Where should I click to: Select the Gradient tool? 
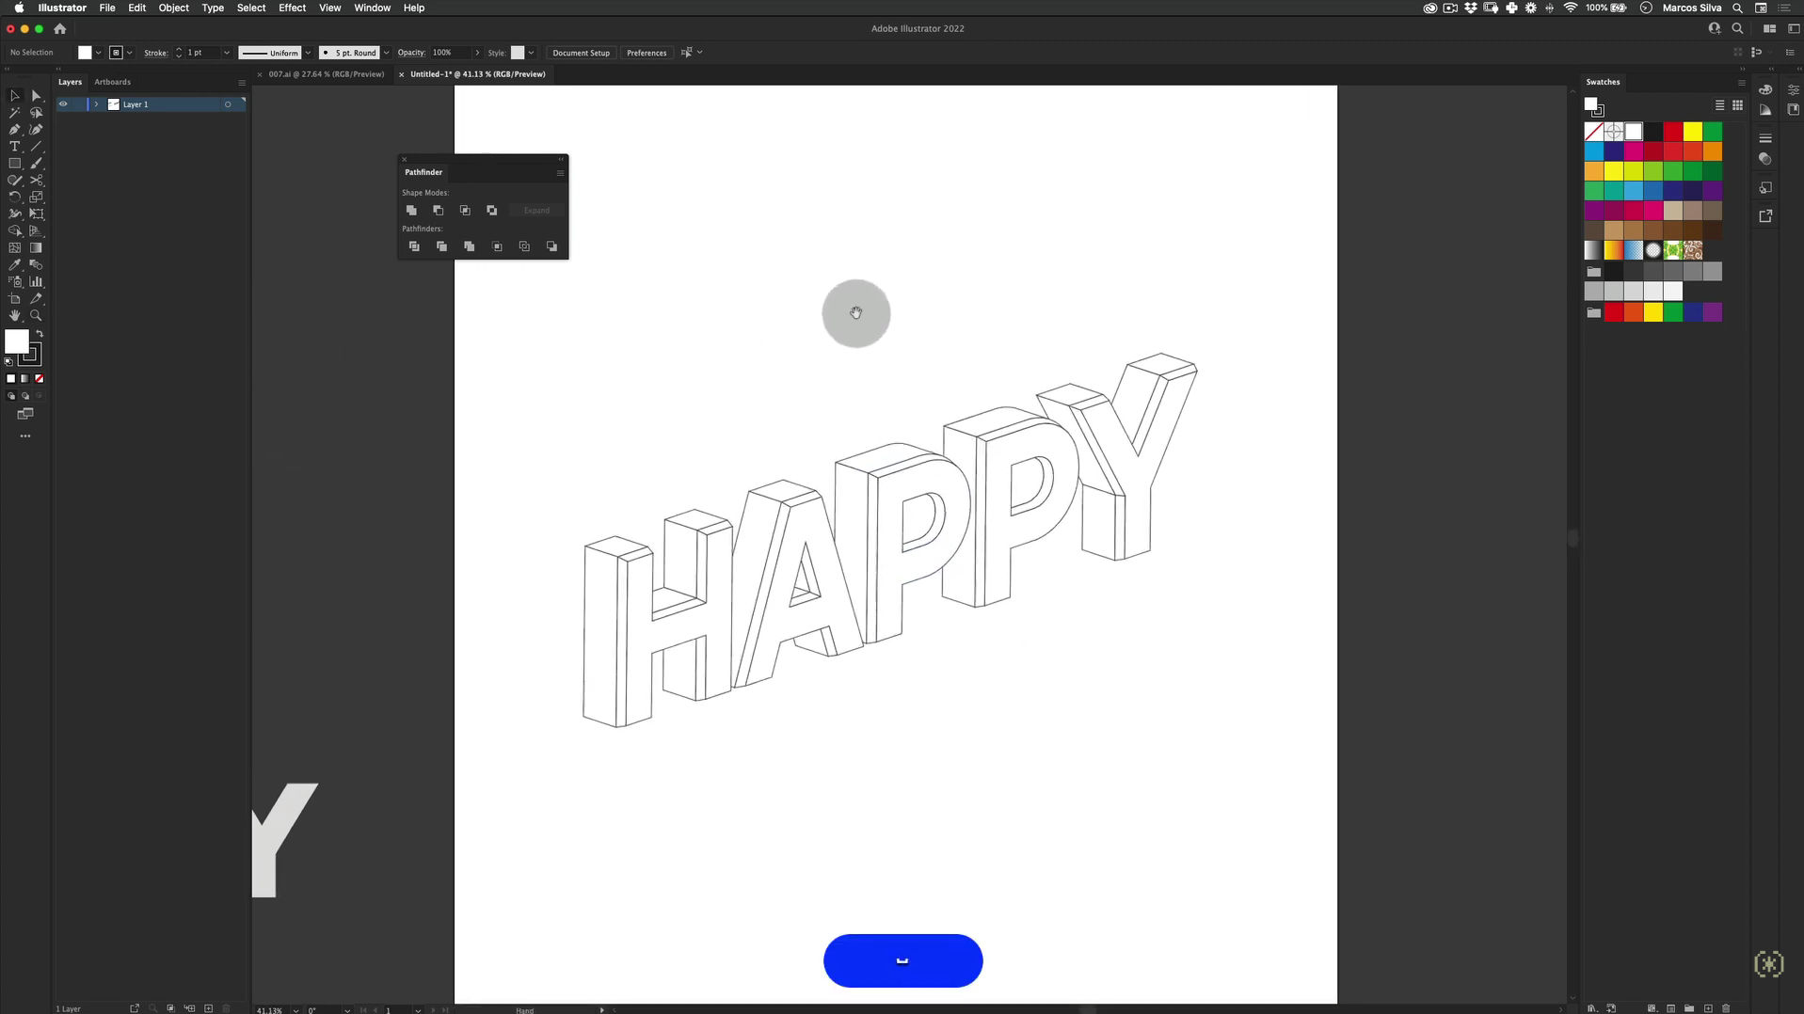(36, 248)
